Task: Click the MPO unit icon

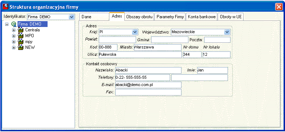Action: (21, 36)
